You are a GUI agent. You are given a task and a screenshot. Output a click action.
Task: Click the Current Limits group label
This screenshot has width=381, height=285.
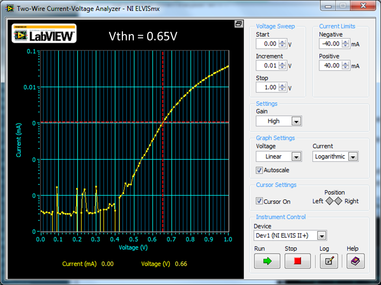click(x=337, y=26)
